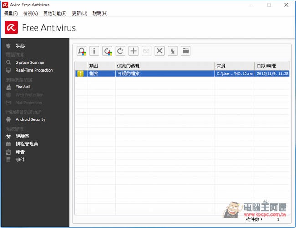Click the FireWall flame icon
This screenshot has width=296, height=228.
(9, 87)
